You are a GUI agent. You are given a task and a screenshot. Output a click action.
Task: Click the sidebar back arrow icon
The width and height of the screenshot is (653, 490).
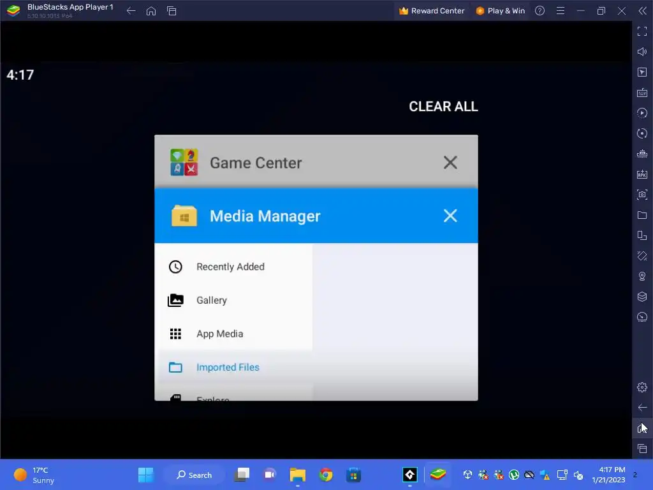tap(642, 408)
